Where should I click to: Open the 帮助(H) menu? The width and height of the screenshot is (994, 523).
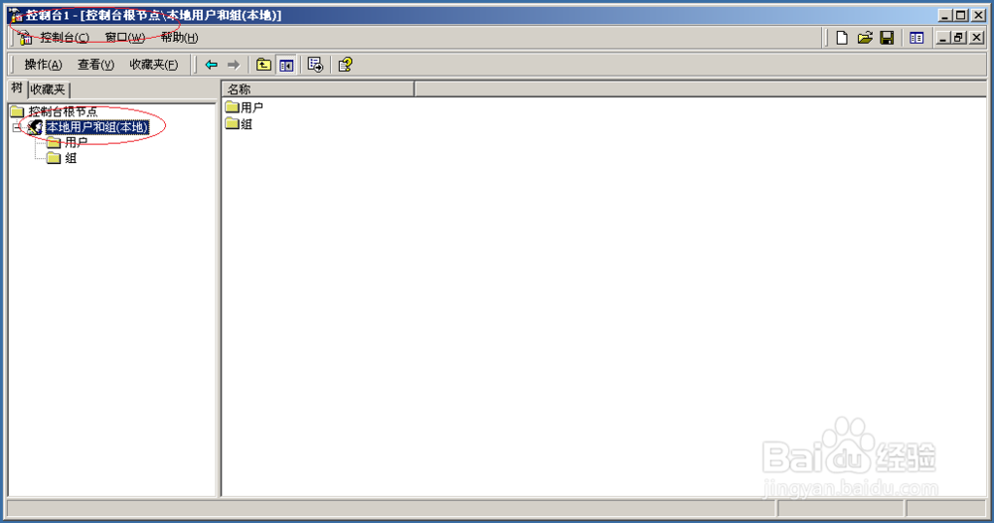coord(179,38)
